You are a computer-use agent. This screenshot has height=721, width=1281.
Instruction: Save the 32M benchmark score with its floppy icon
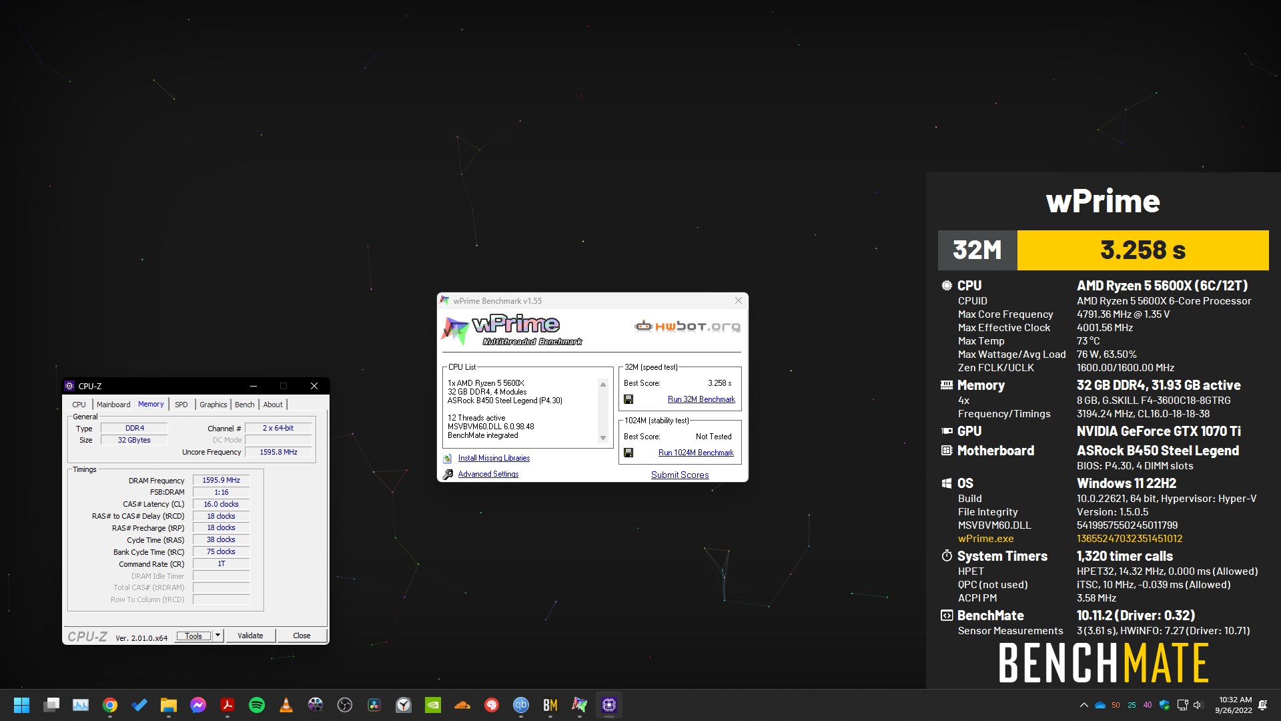628,399
